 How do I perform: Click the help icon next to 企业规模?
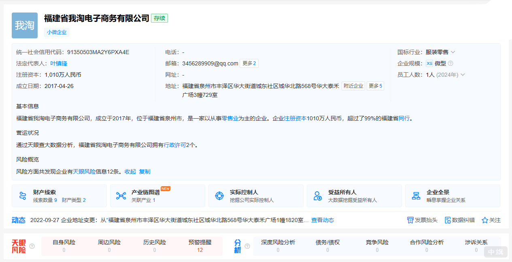450,63
